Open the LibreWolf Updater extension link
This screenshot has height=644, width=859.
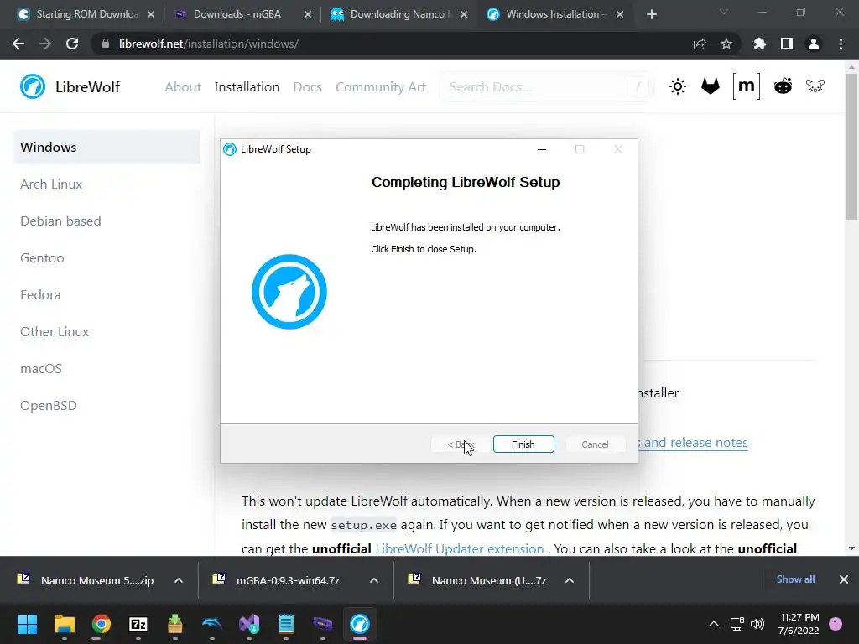[x=459, y=548]
